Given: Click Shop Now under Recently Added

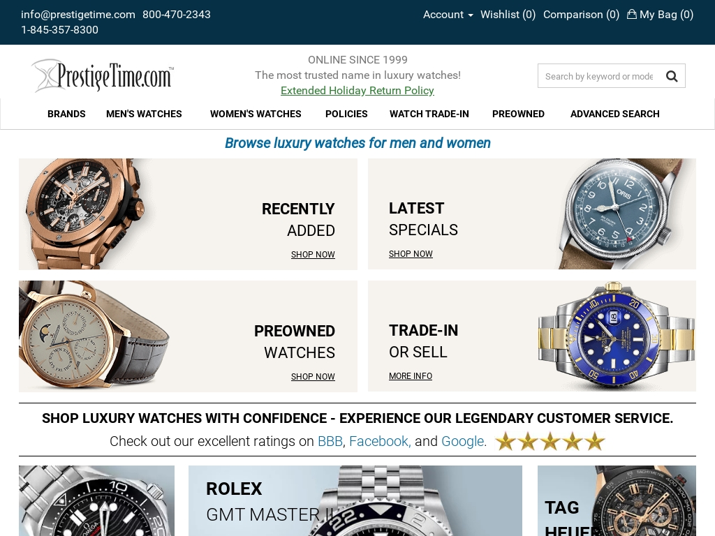Looking at the screenshot, I should point(313,254).
